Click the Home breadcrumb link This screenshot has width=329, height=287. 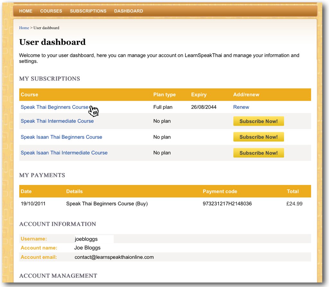pyautogui.click(x=24, y=28)
